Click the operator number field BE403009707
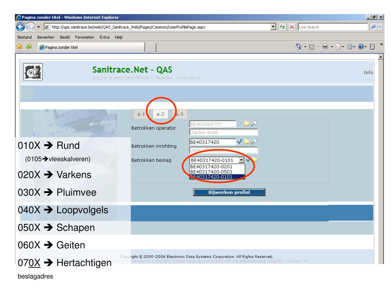Viewport: 391px width, 293px height. tap(213, 124)
